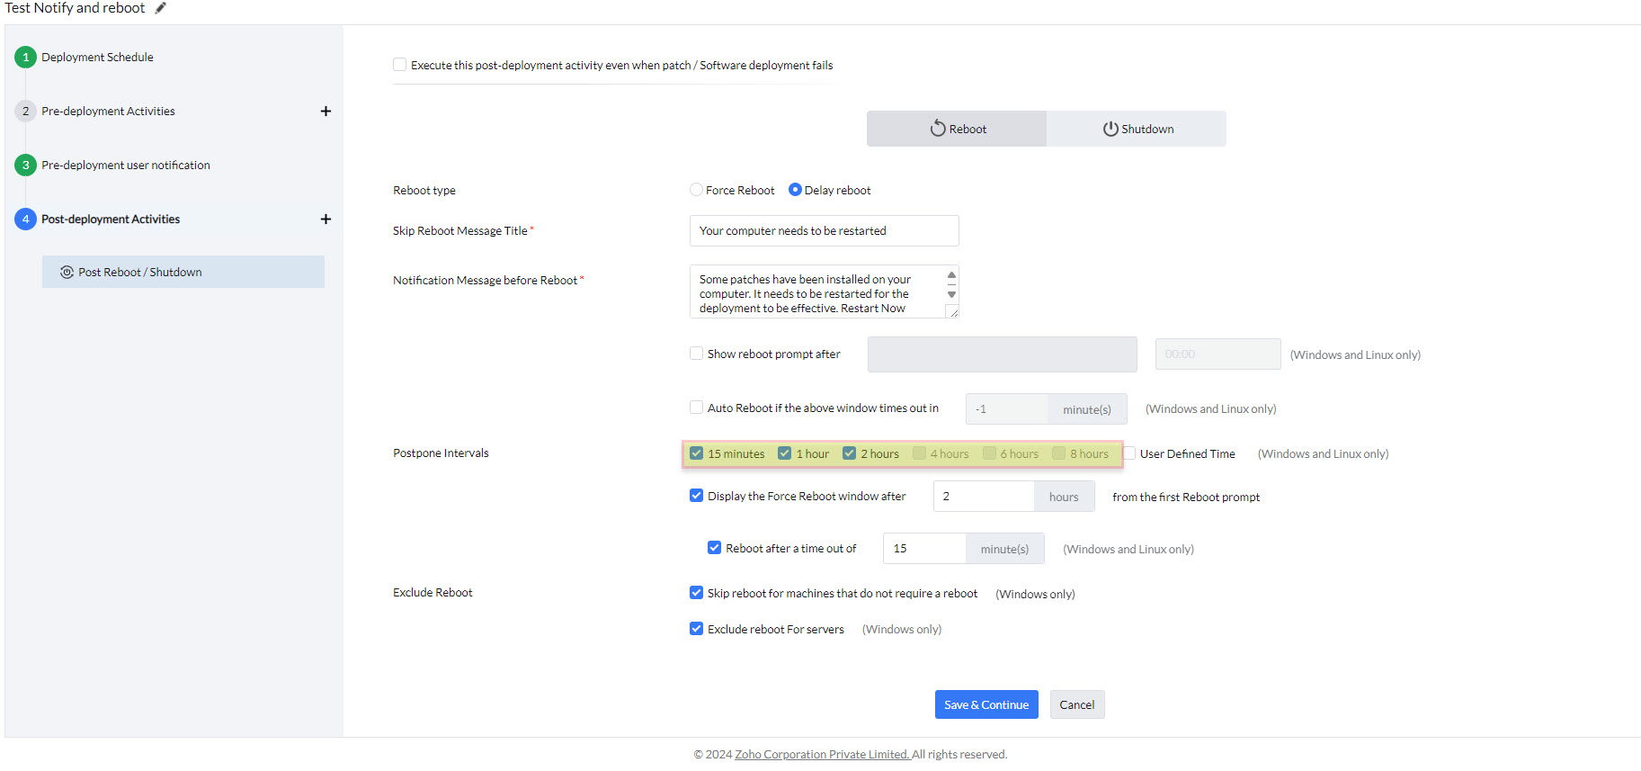Switch to the Reboot tab
This screenshot has height=771, width=1641.
pyautogui.click(x=957, y=129)
